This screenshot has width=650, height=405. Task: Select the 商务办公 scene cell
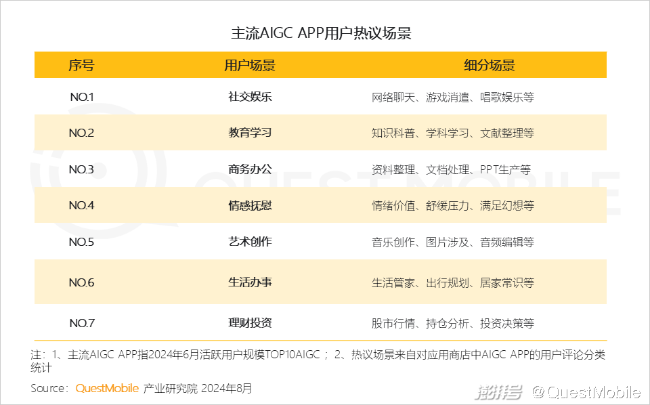click(249, 169)
